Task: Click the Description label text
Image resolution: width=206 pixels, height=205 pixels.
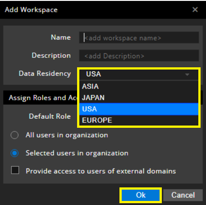Action: pos(51,56)
